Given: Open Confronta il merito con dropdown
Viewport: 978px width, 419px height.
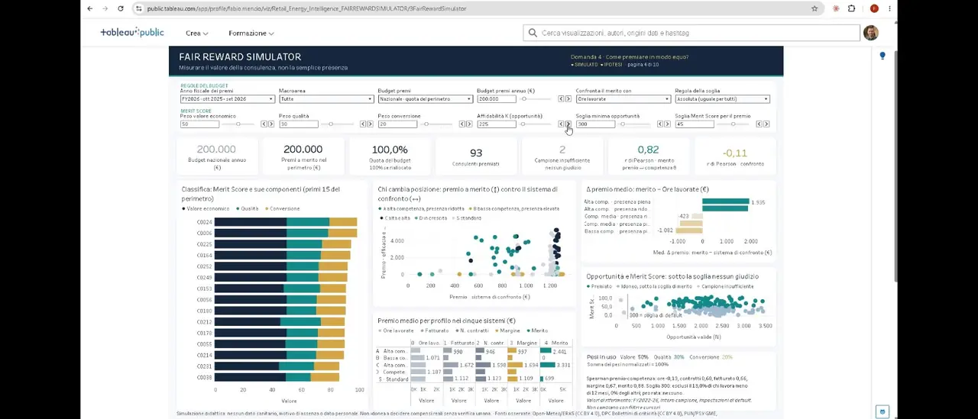Looking at the screenshot, I should [623, 99].
